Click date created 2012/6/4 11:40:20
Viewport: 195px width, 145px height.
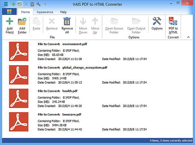point(70,106)
